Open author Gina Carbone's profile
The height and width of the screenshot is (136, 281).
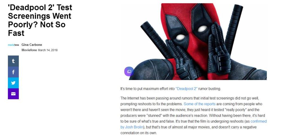coord(32,45)
